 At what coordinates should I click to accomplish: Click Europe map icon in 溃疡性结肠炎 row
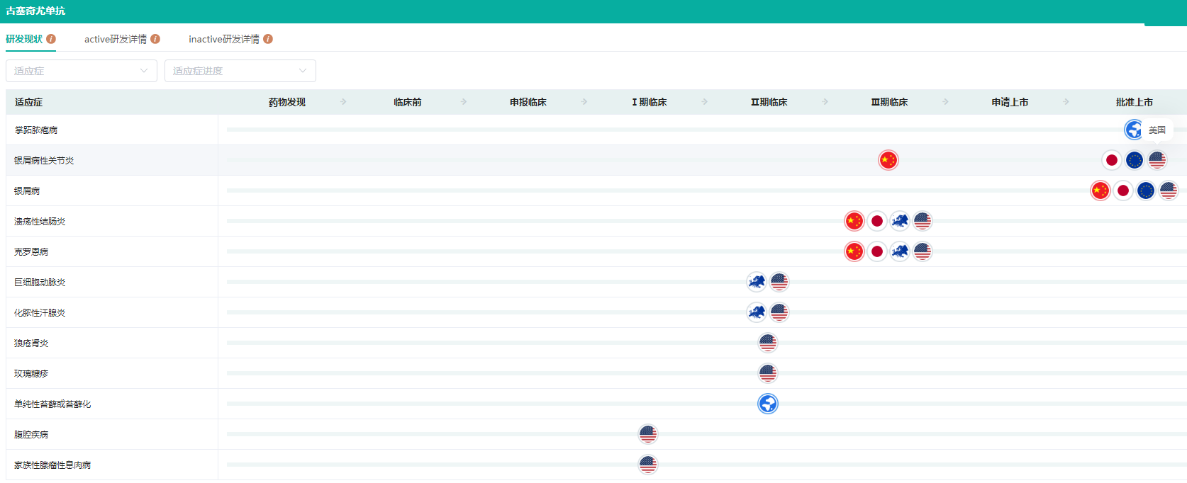[x=899, y=221]
